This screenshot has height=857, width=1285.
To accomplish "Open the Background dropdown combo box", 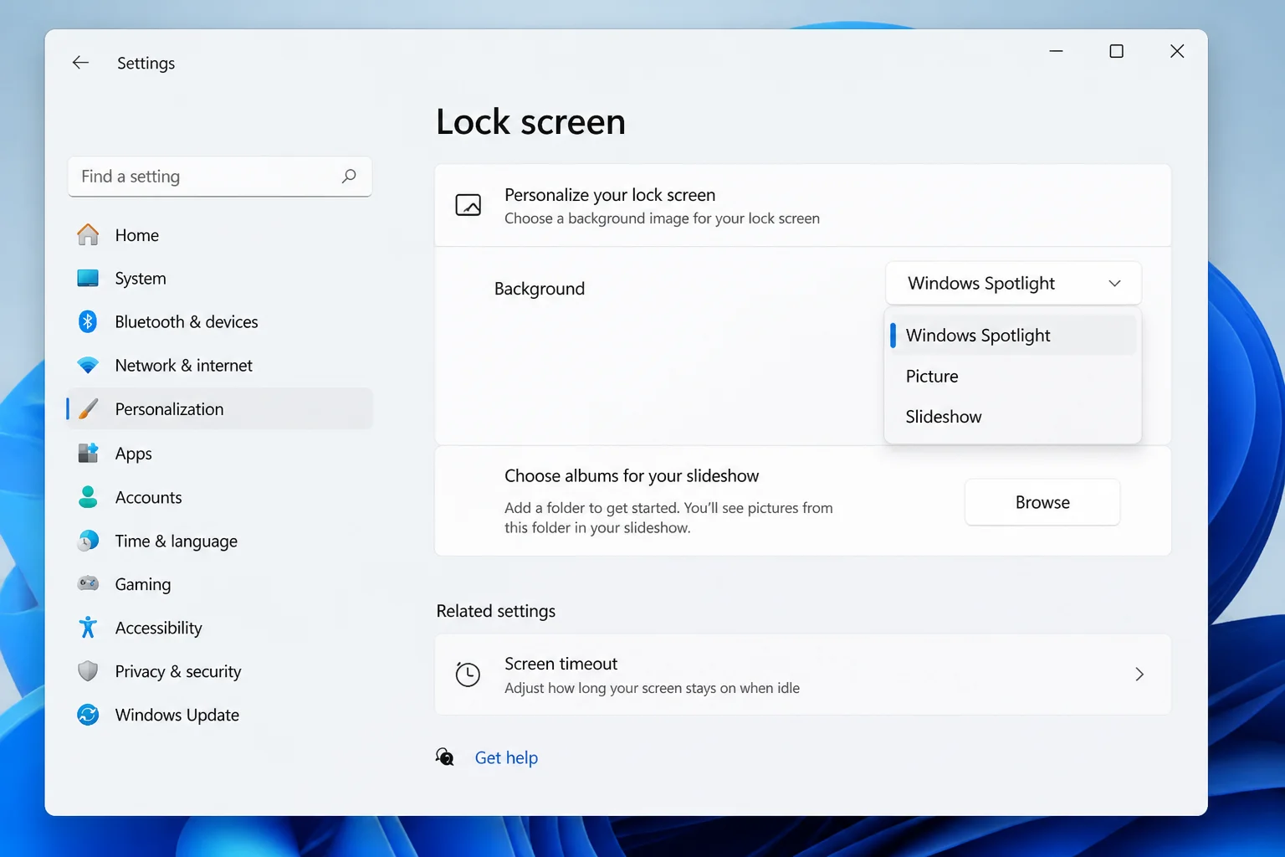I will (1013, 284).
